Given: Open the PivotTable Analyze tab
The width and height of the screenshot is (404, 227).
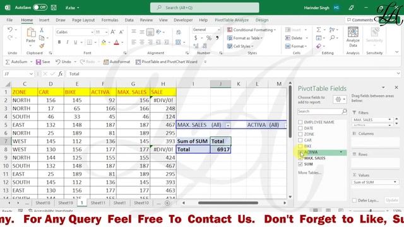Looking at the screenshot, I should coord(232,20).
